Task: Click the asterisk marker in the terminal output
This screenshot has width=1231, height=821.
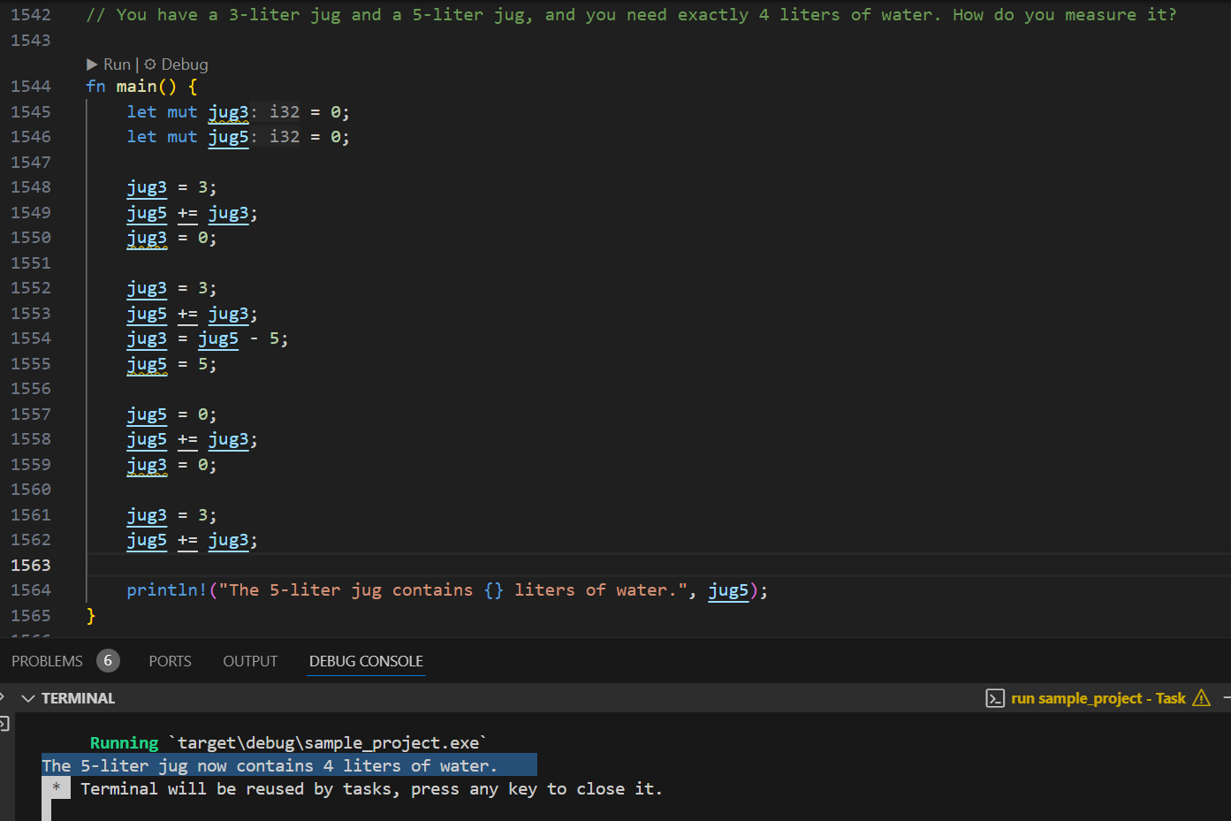Action: (57, 788)
